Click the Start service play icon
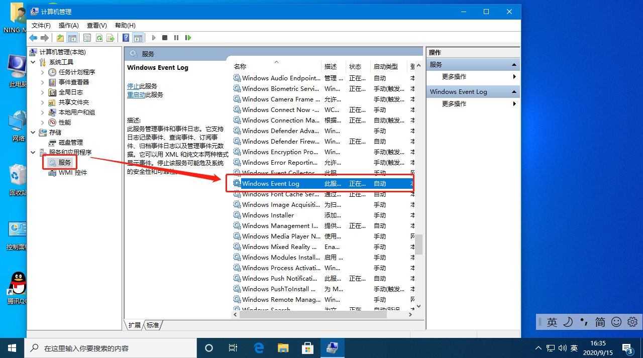Screen dimensions: 643x358 click(x=153, y=38)
